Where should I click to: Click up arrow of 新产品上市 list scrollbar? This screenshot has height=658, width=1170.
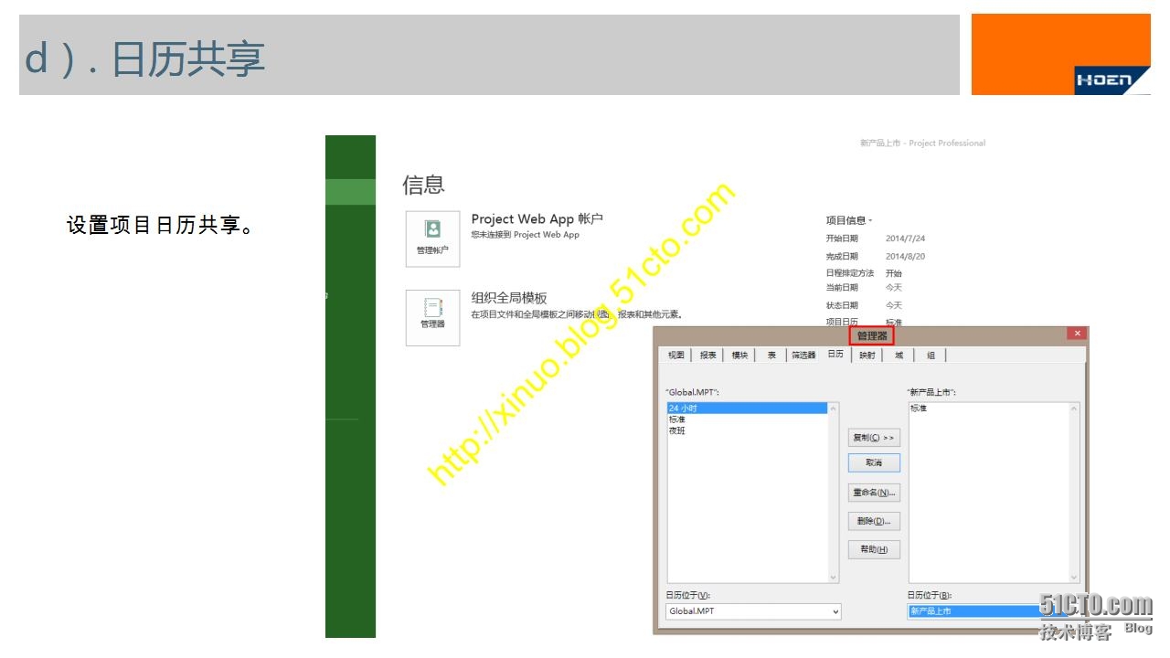[1075, 408]
